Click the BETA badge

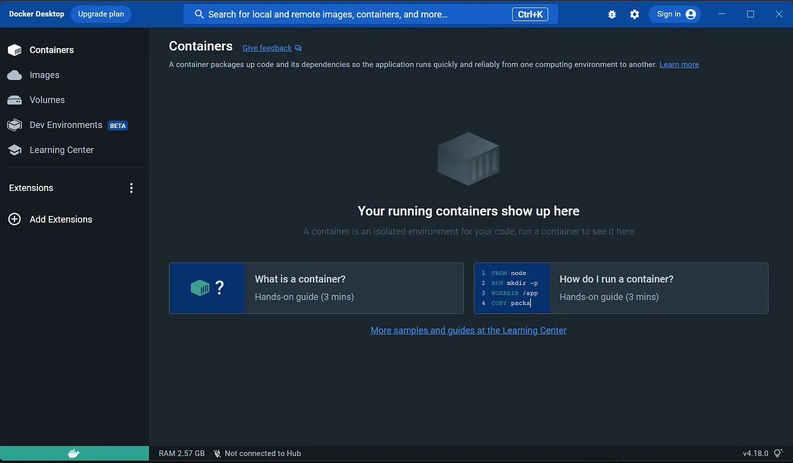[118, 126]
